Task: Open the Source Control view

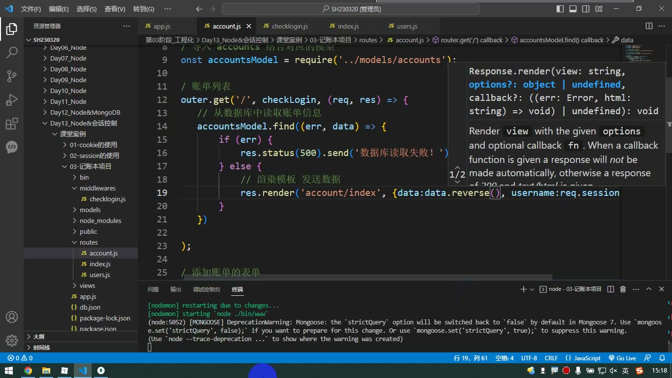Action: [12, 76]
